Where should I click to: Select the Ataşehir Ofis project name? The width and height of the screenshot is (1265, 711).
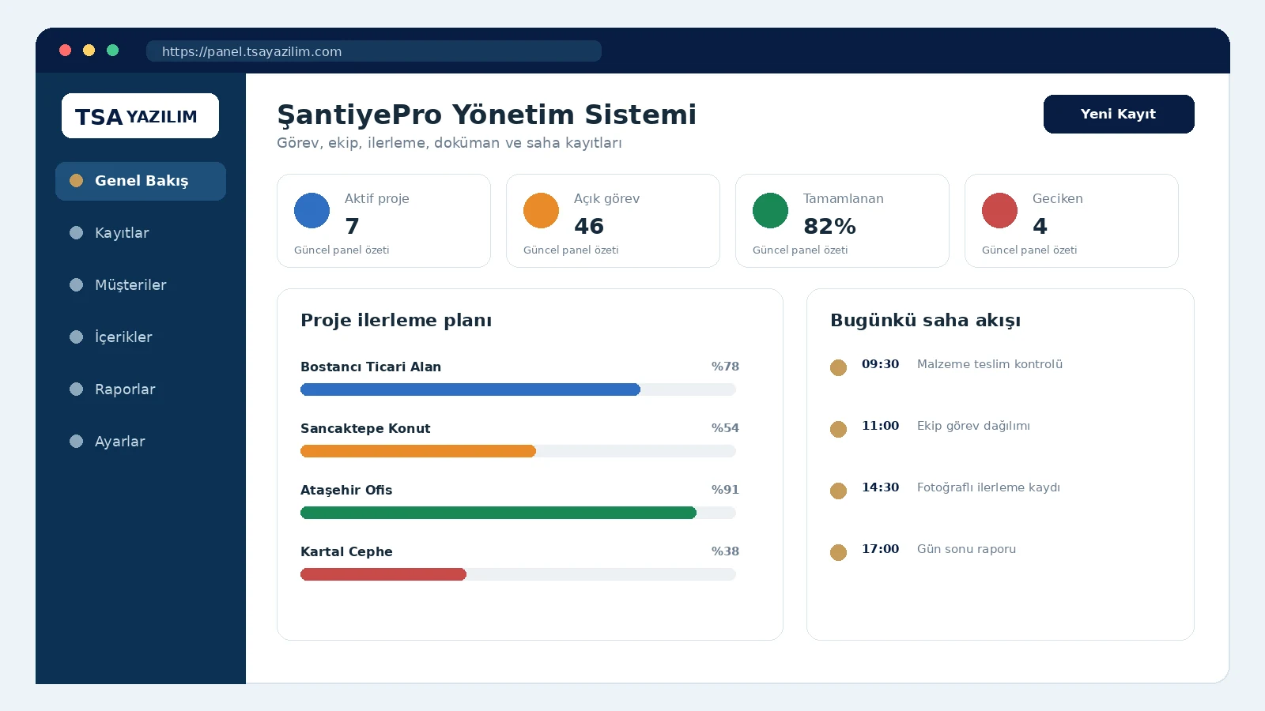(x=346, y=490)
